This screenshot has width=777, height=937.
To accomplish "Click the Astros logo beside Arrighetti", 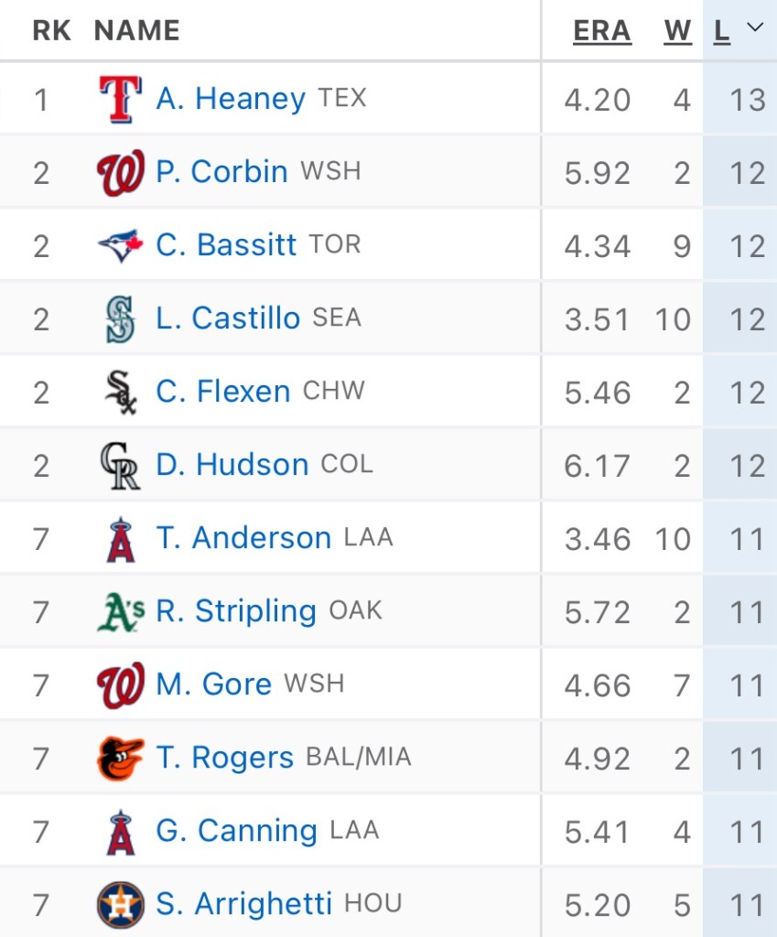I will click(120, 905).
